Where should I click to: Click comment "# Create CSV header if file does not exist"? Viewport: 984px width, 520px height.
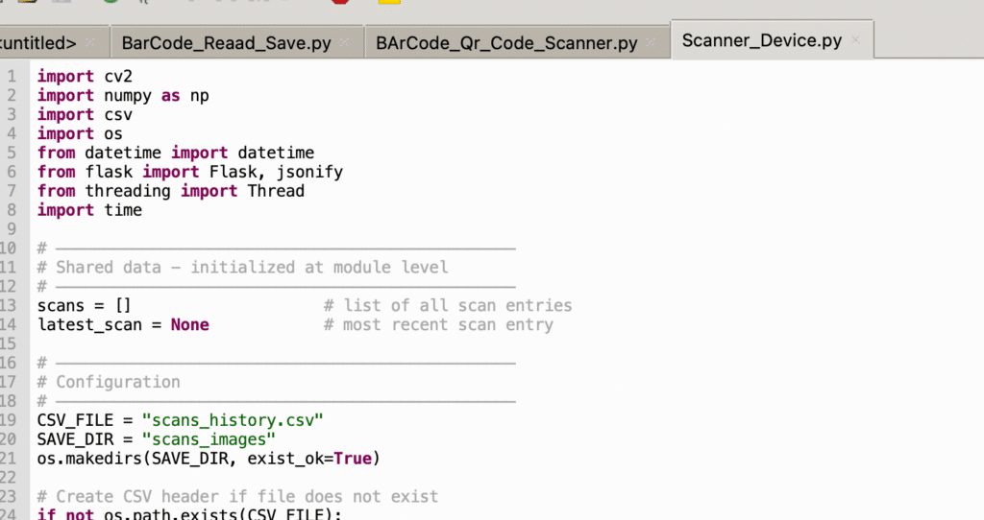point(238,497)
